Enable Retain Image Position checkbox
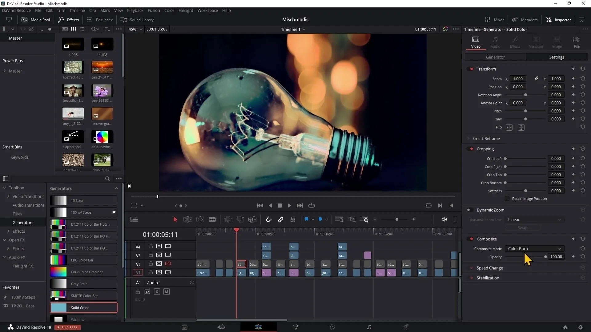 (507, 199)
